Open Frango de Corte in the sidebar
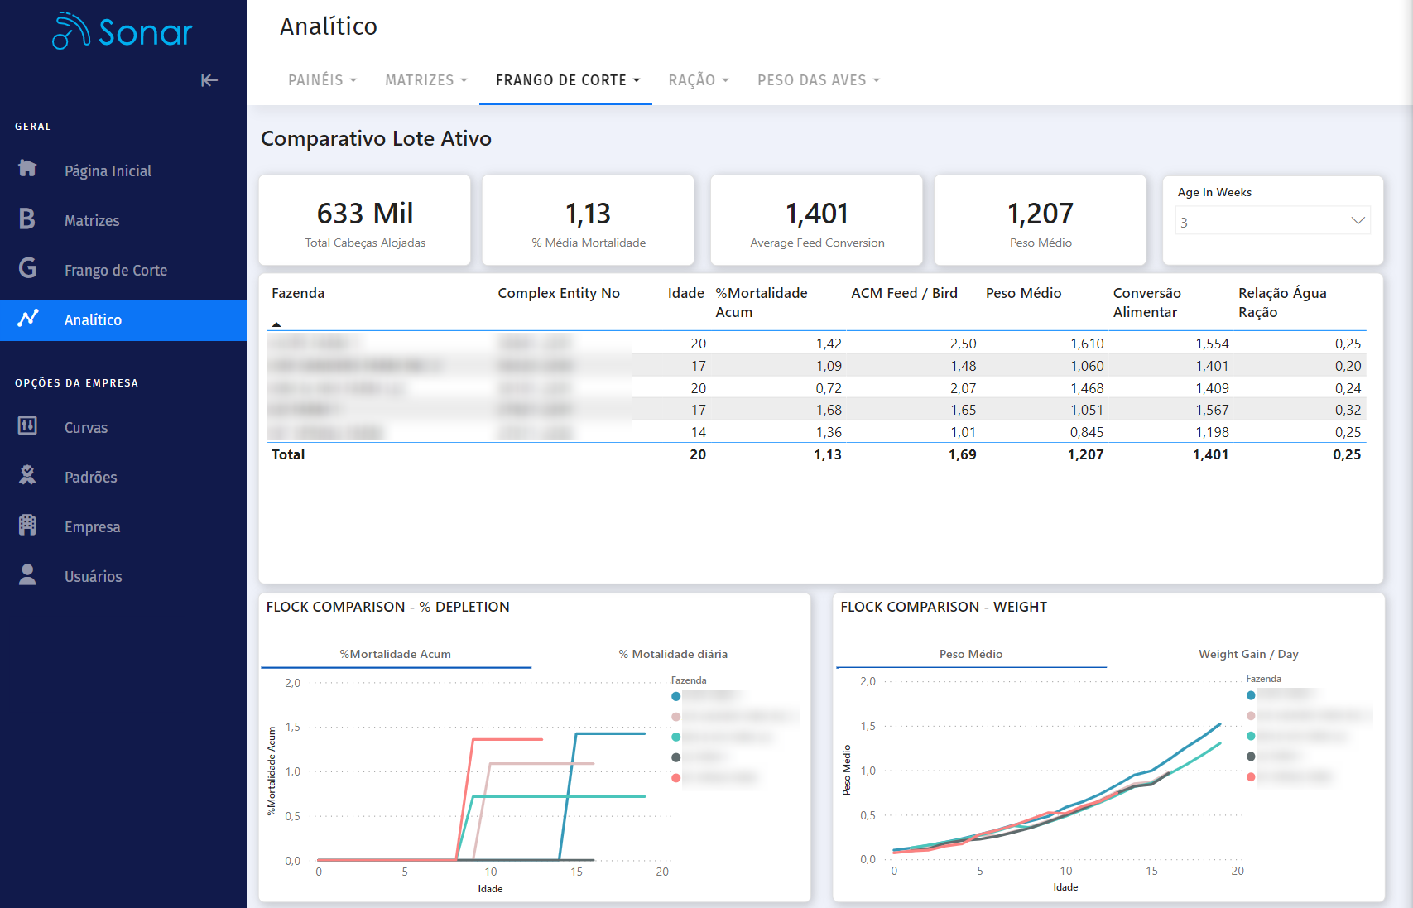The image size is (1413, 908). (x=123, y=270)
